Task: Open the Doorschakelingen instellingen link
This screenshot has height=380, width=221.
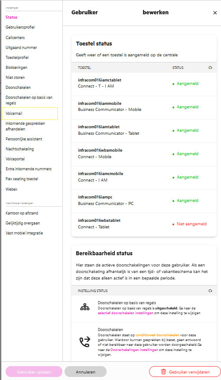Action: 134,350
